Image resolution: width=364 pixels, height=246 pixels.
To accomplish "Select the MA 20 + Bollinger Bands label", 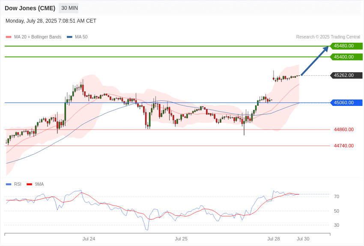I will (x=38, y=37).
